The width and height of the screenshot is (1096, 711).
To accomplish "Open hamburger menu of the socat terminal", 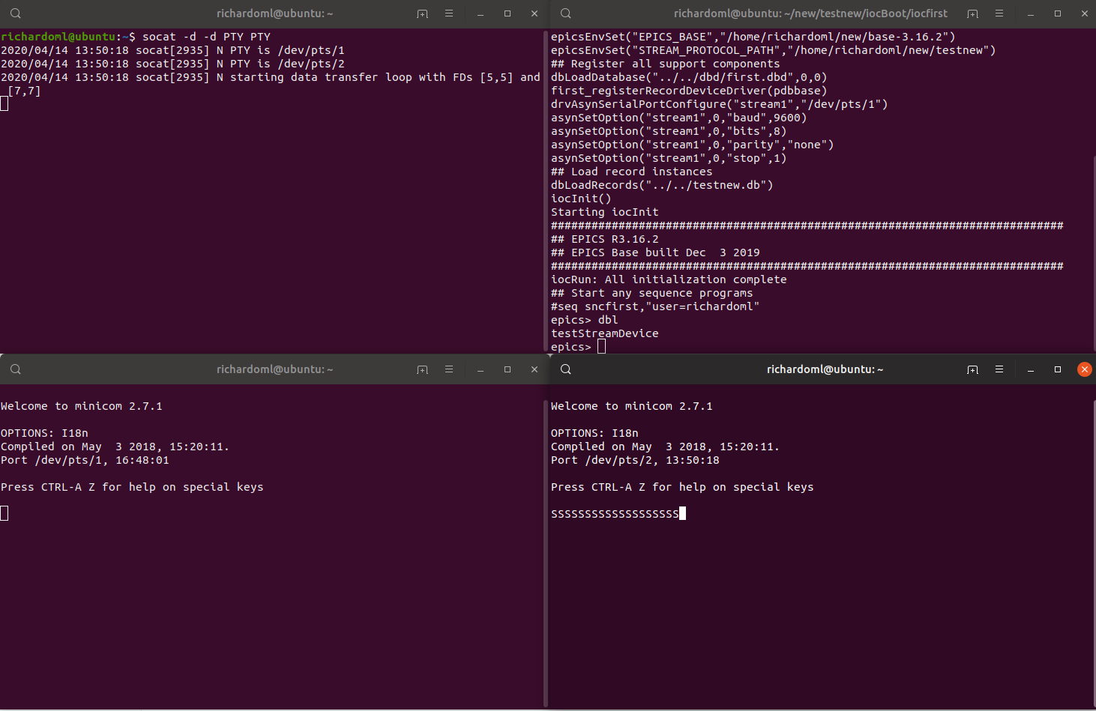I will point(449,13).
